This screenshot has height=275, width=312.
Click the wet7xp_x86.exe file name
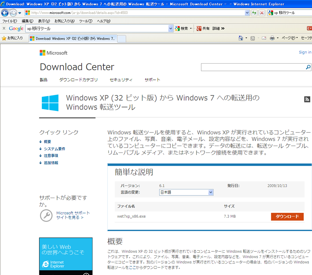click(x=131, y=216)
